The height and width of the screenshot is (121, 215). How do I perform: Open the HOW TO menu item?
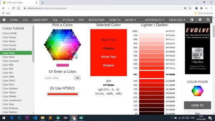tap(115, 20)
